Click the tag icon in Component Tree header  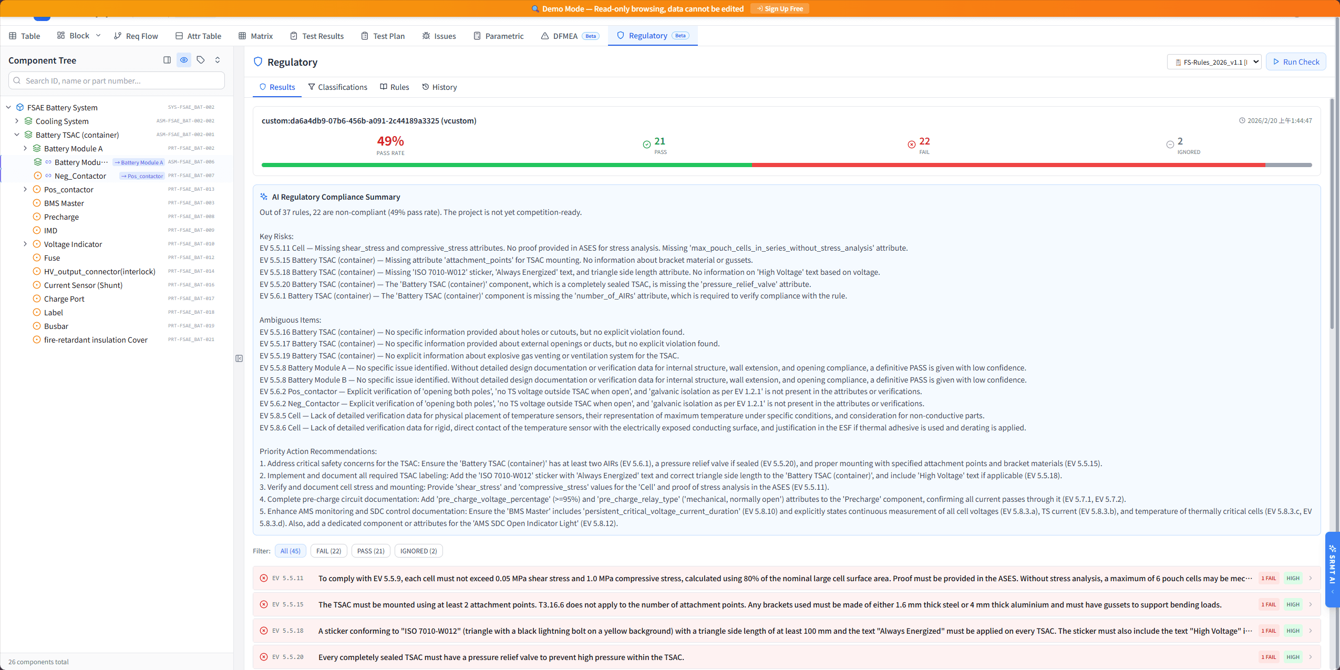pos(201,60)
